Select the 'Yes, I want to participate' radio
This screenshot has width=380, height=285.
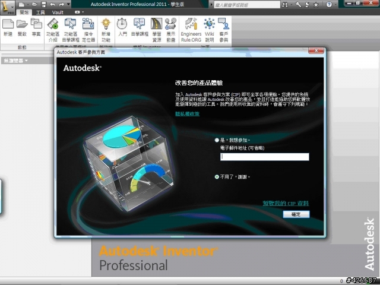click(217, 140)
